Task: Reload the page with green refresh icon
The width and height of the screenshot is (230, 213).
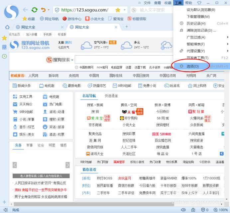Action: [35, 10]
